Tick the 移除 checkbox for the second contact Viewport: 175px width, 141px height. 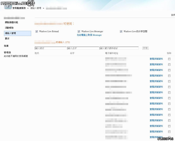169,65
